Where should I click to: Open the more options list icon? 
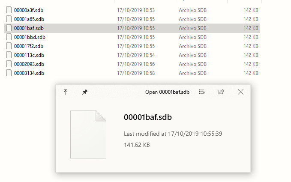(202, 92)
